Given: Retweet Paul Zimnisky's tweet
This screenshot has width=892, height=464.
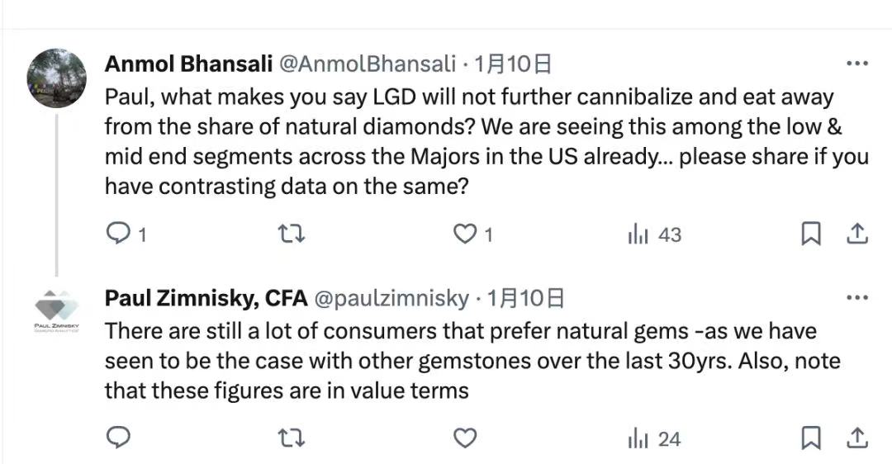Looking at the screenshot, I should click(x=292, y=438).
